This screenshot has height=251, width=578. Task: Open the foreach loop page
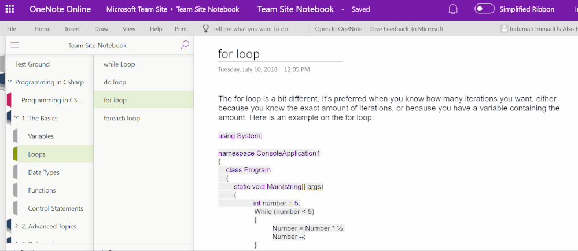(x=122, y=119)
